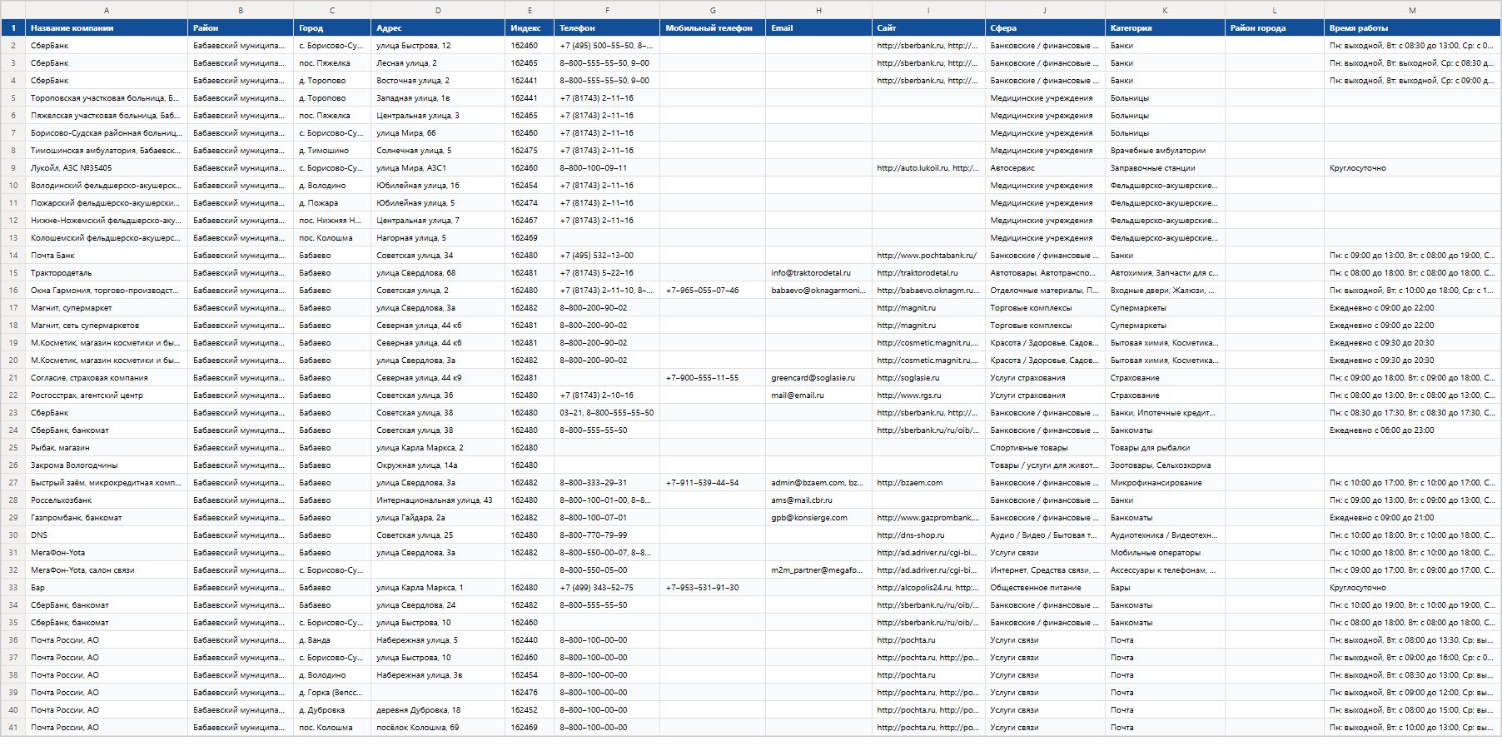Select phone '+7 (499) 343–52–75'

coord(607,588)
